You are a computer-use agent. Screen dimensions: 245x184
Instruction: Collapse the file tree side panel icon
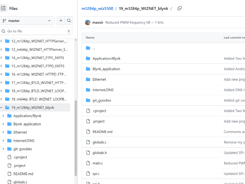(4, 9)
